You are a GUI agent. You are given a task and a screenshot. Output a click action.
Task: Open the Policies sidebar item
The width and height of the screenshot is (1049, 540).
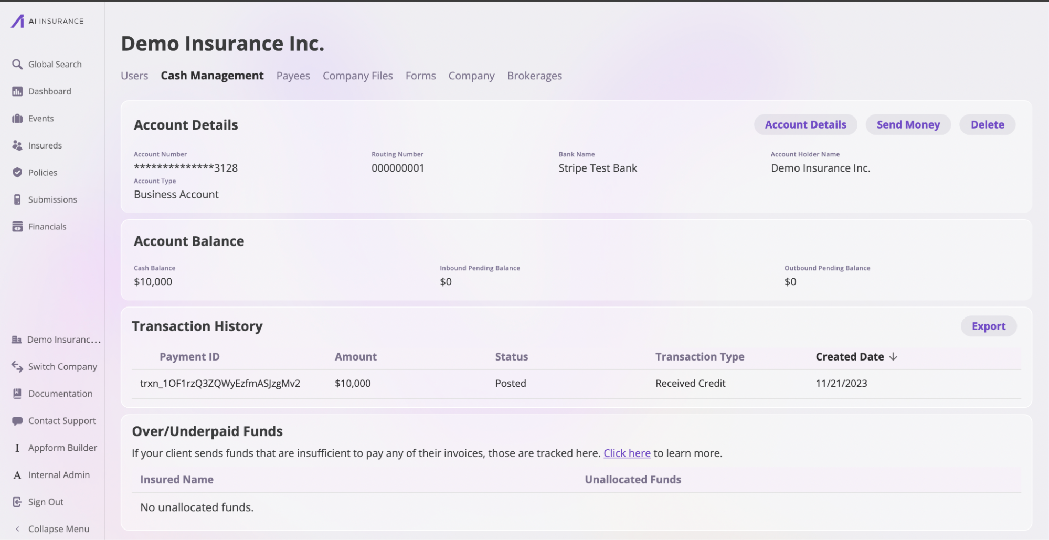(43, 173)
